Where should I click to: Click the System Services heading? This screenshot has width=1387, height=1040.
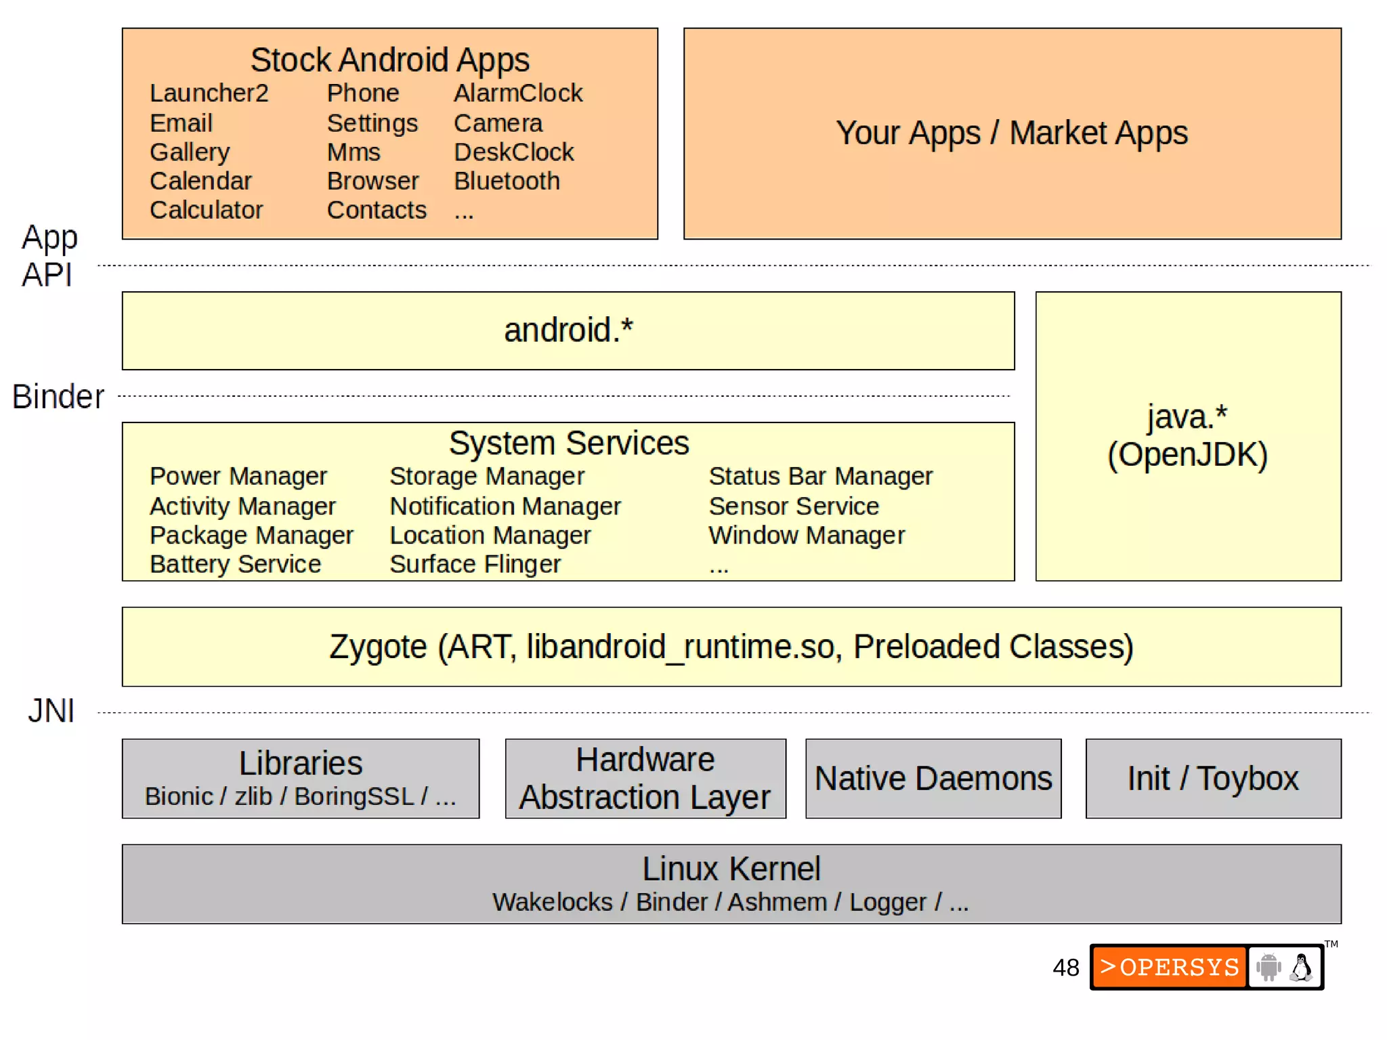[568, 443]
